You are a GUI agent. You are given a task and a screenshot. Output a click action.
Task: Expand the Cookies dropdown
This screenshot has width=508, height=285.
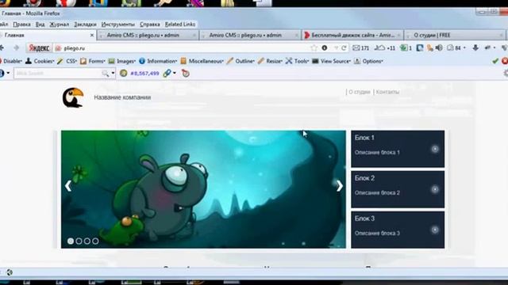click(40, 61)
